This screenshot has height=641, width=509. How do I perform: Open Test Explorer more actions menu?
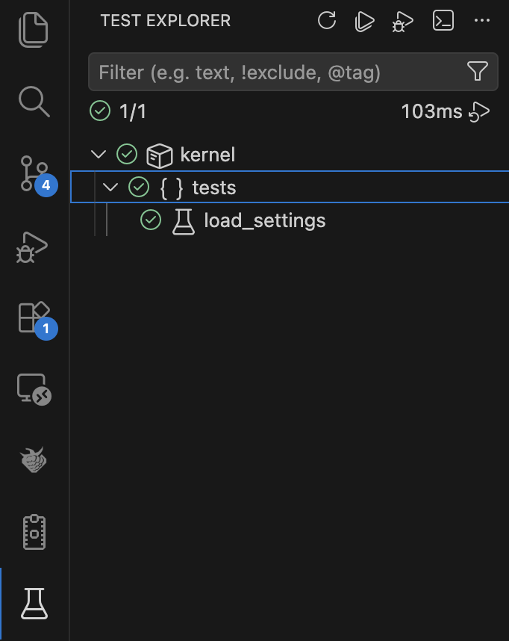[482, 21]
